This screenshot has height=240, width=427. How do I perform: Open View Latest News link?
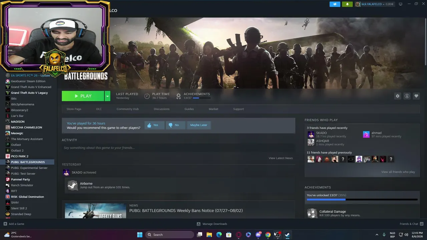[x=281, y=158]
